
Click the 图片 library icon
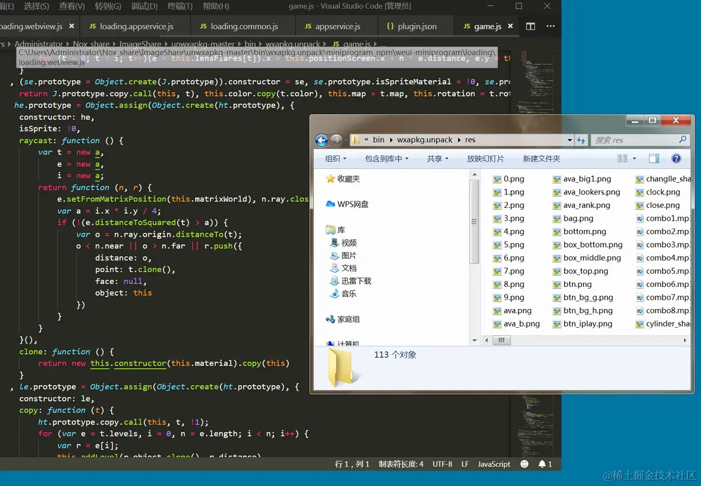tap(335, 255)
